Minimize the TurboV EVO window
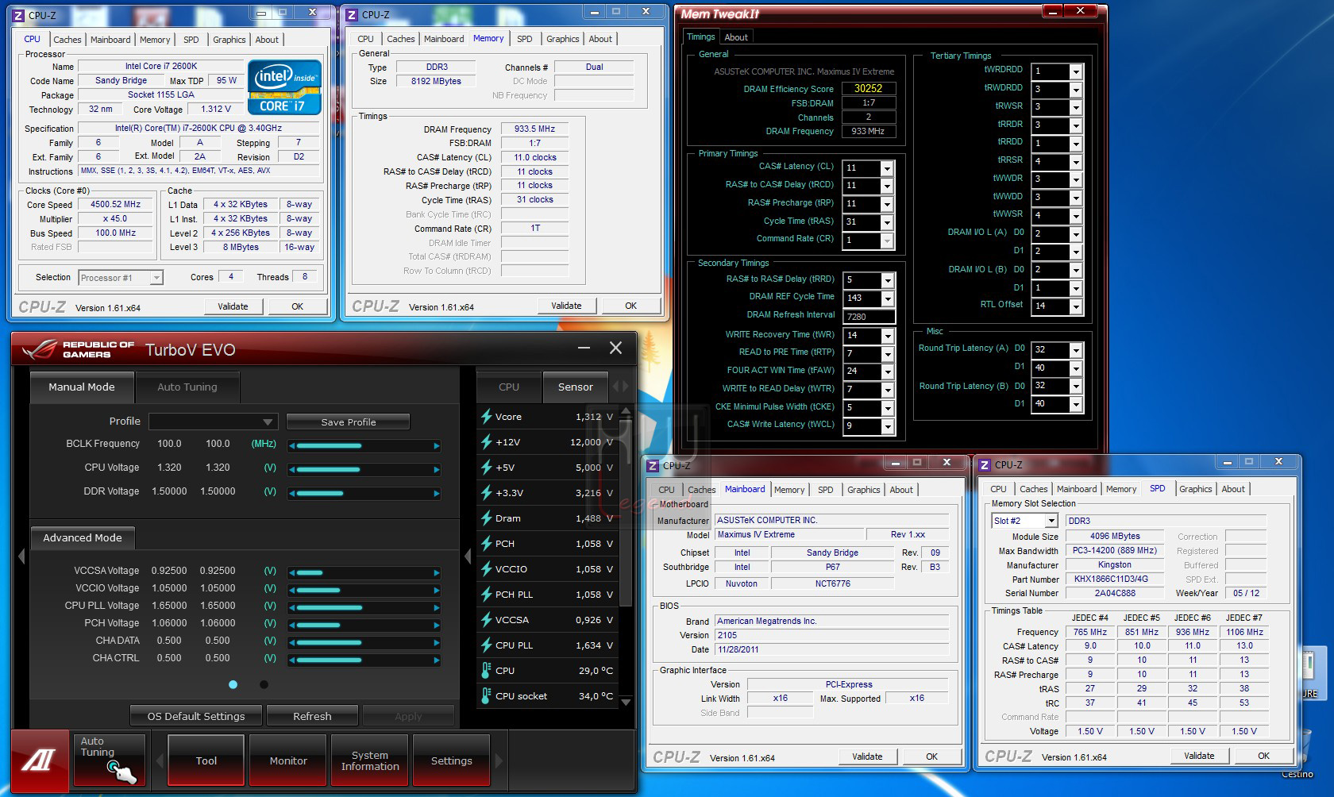 pyautogui.click(x=584, y=348)
